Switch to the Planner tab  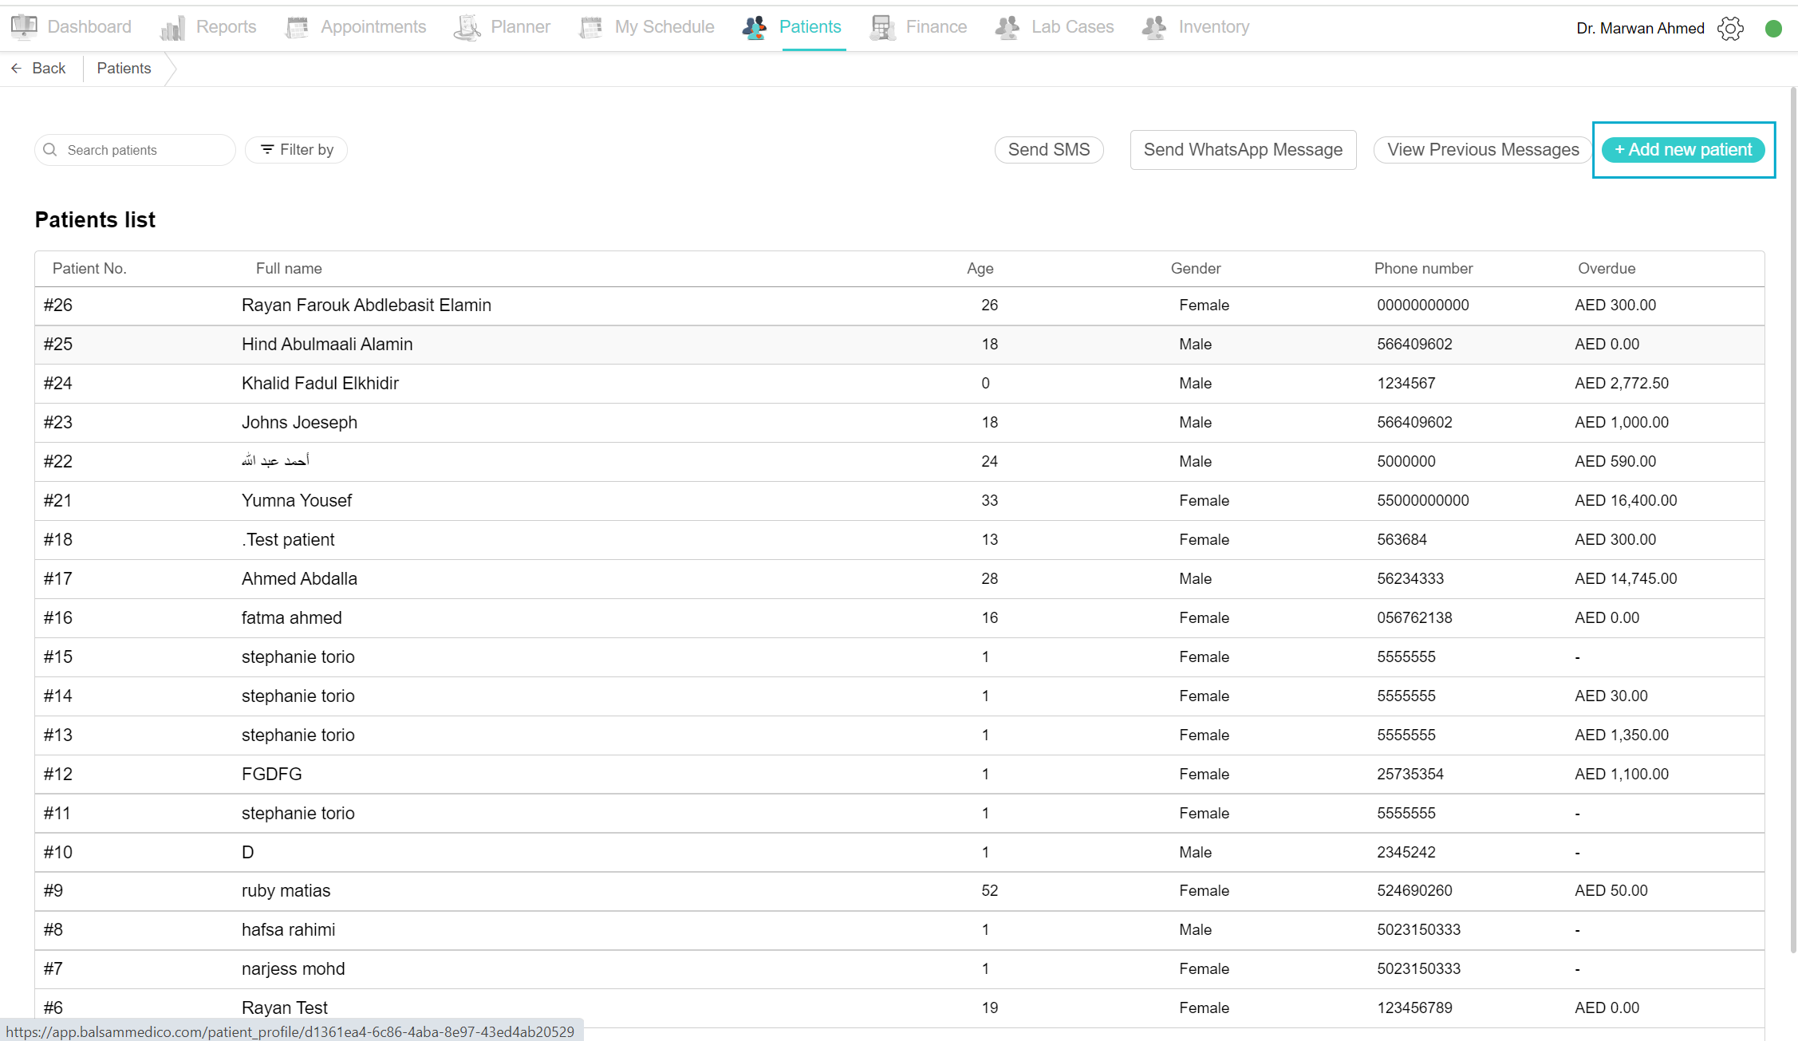click(x=520, y=27)
